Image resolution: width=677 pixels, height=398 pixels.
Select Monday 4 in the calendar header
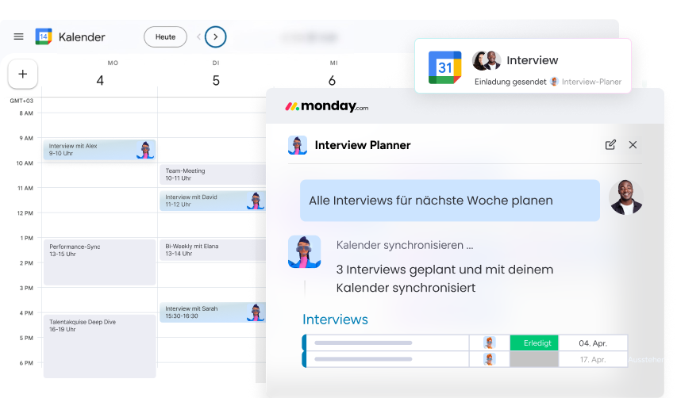coord(100,80)
